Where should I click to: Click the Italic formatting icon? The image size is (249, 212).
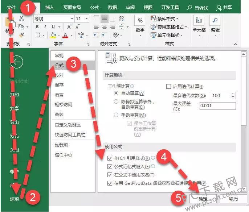[x=45, y=27]
